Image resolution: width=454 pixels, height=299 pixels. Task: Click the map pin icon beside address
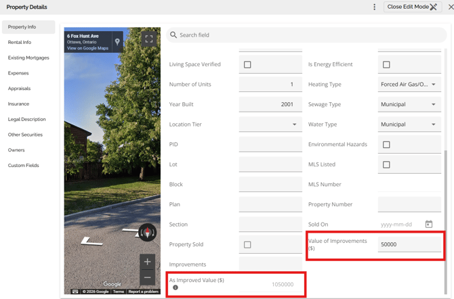click(117, 42)
